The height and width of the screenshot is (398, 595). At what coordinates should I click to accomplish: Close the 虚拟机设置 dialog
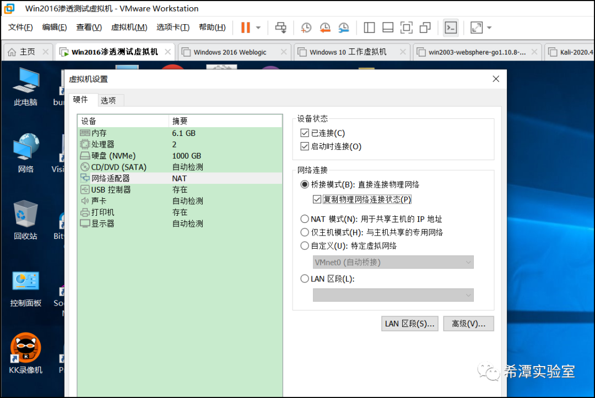(496, 79)
